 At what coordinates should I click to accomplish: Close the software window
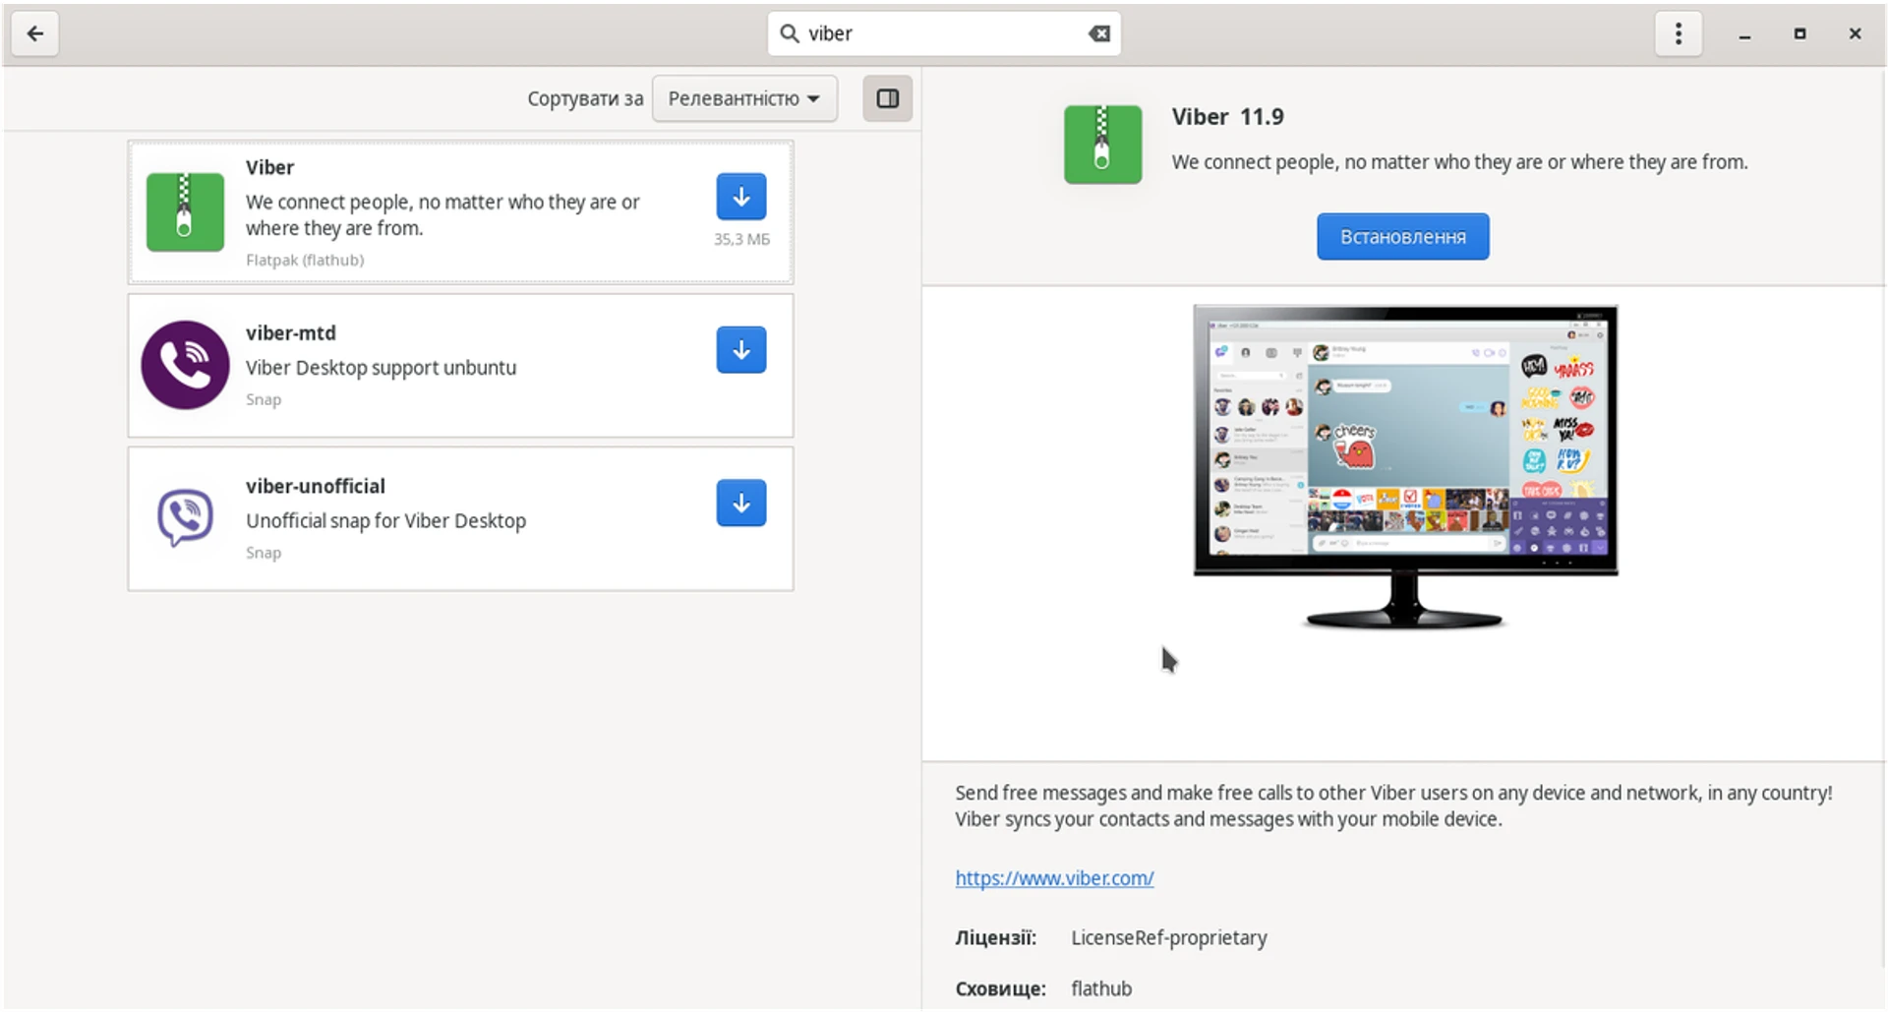[x=1855, y=33]
